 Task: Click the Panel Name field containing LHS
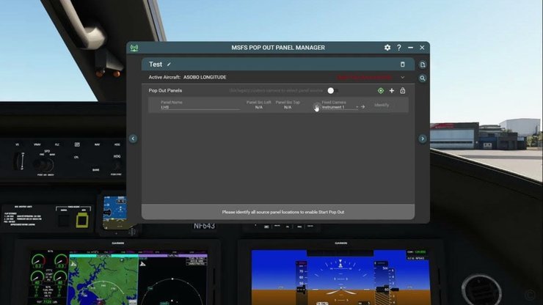(x=200, y=107)
